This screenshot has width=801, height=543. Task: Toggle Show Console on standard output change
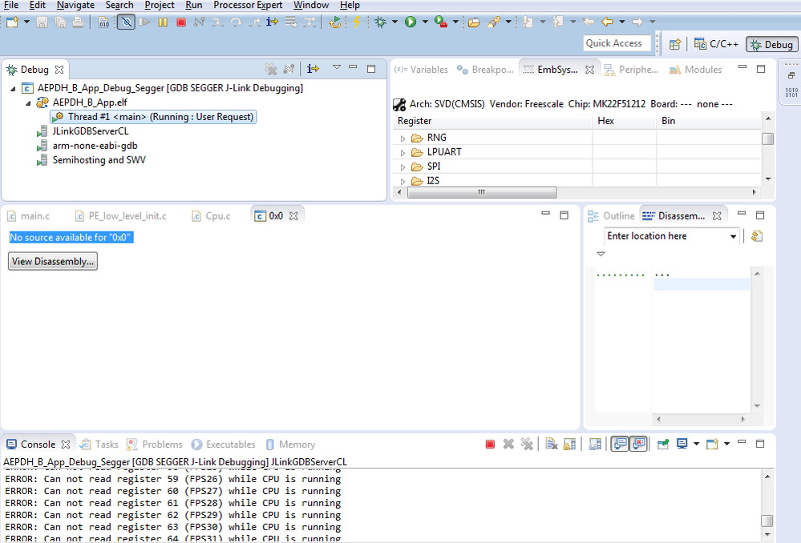click(x=620, y=444)
